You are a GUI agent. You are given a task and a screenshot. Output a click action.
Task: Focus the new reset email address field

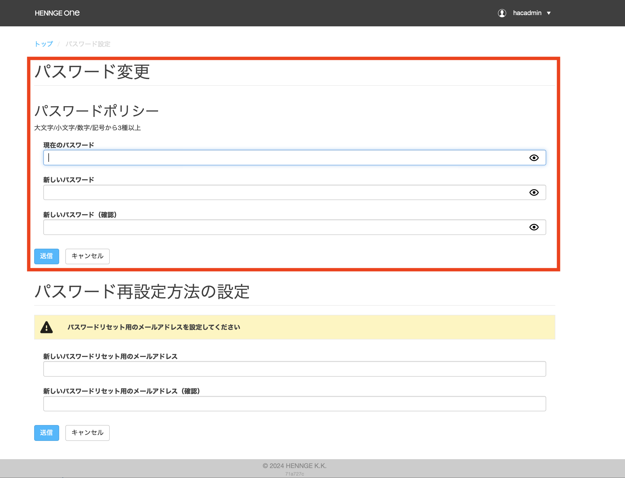point(294,369)
